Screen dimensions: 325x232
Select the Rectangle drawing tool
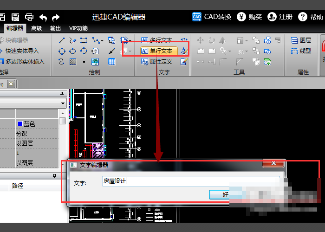coord(84,40)
